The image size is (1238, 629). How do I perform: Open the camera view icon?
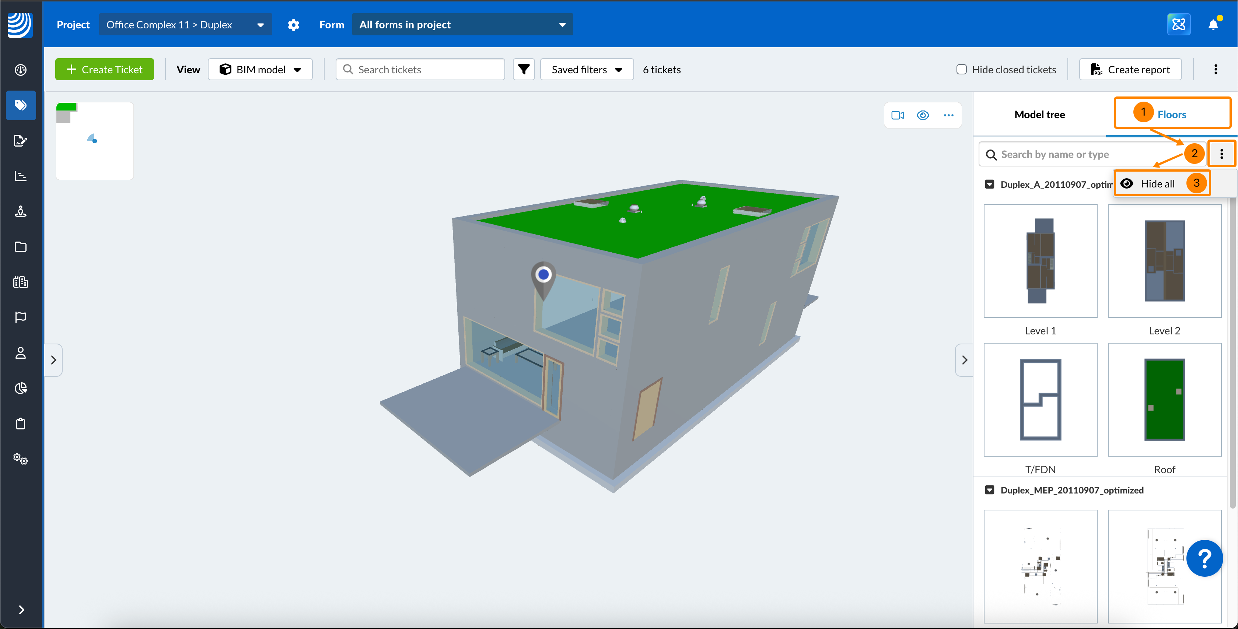(897, 115)
